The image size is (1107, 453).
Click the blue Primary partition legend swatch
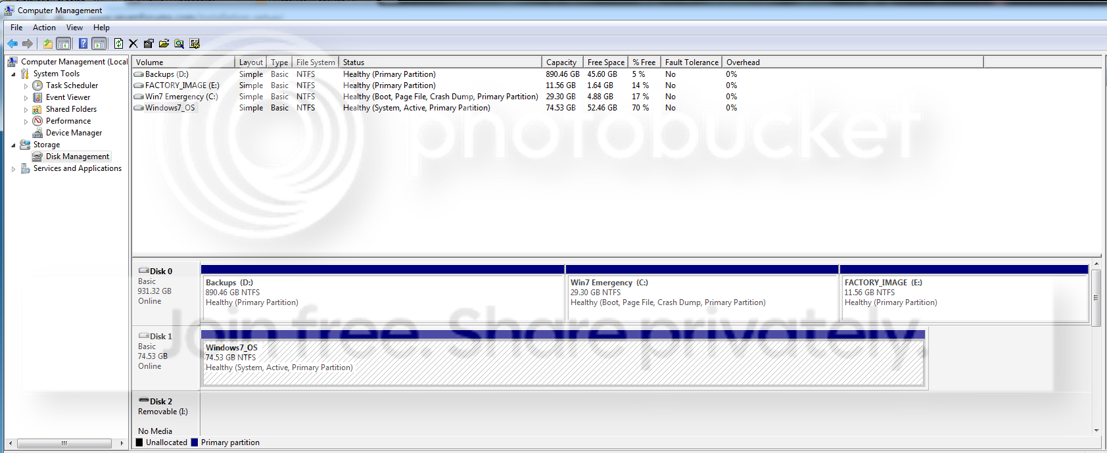click(195, 442)
